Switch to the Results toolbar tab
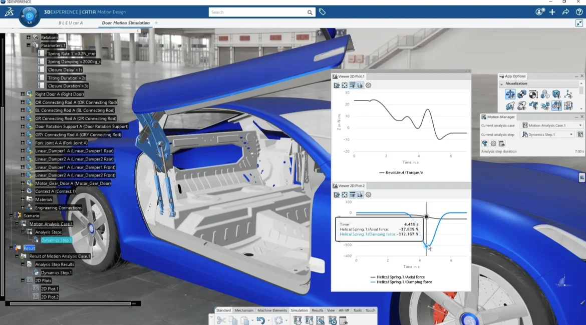Image resolution: width=586 pixels, height=325 pixels. (x=318, y=310)
